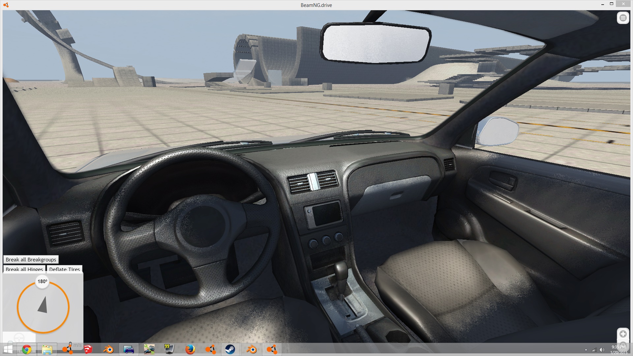Click the BeamNG title bar app icon
633x356 pixels.
[x=6, y=5]
